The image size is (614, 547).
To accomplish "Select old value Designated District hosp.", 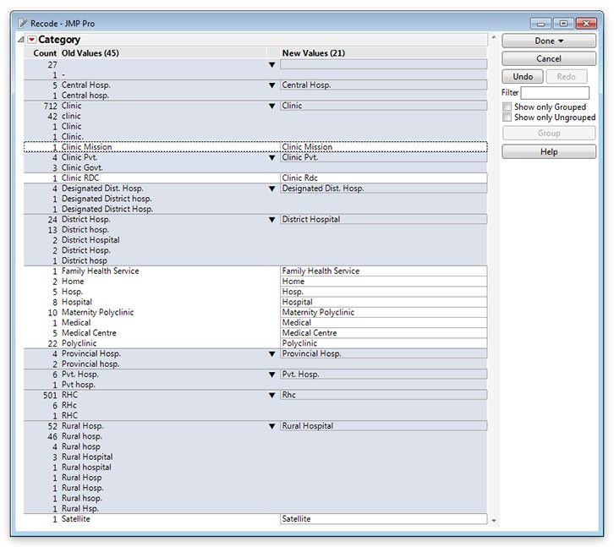I will [x=107, y=199].
